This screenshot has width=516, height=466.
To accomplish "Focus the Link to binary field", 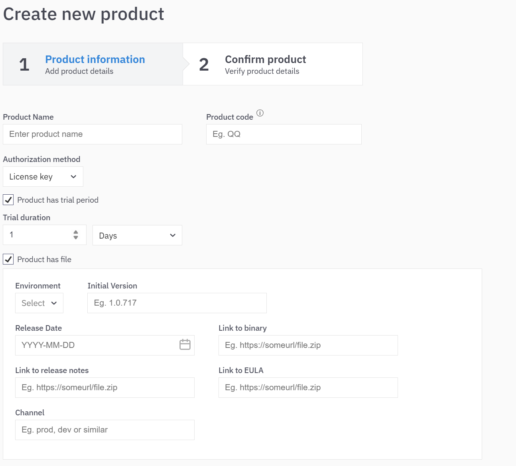I will 308,346.
